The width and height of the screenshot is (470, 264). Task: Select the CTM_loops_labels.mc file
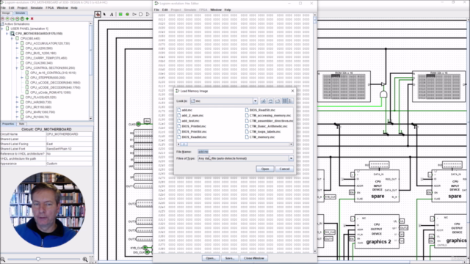pos(263,132)
